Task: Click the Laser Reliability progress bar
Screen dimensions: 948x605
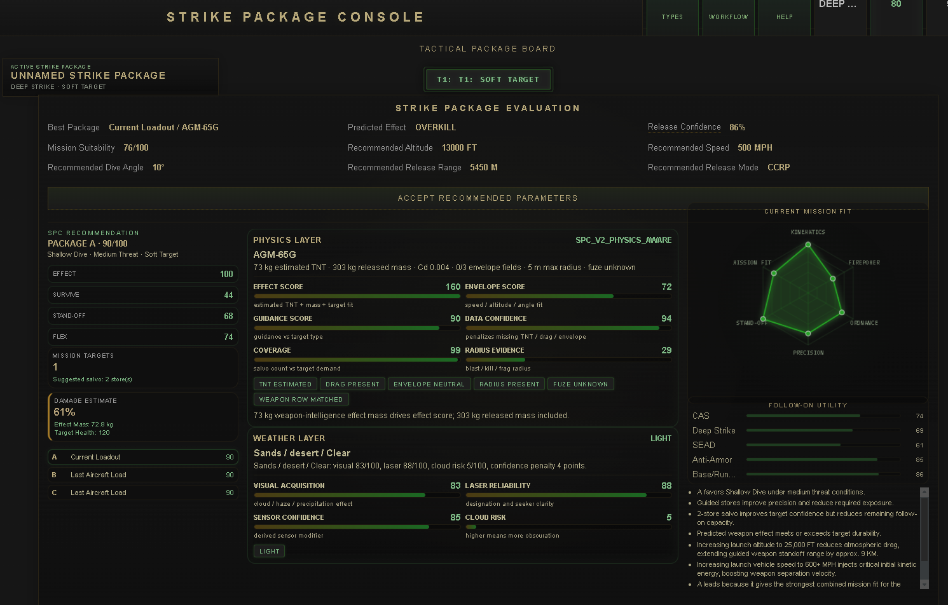Action: [x=568, y=495]
